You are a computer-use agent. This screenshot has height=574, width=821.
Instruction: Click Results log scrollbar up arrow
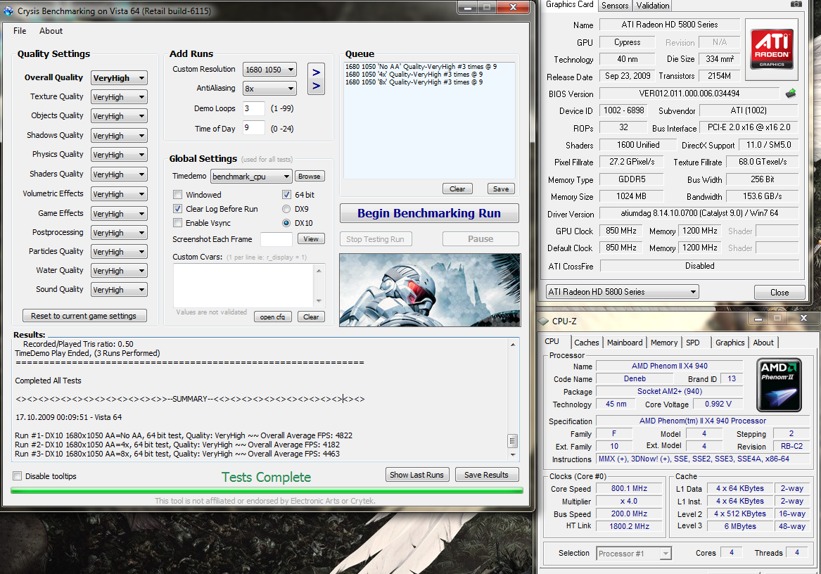point(513,344)
